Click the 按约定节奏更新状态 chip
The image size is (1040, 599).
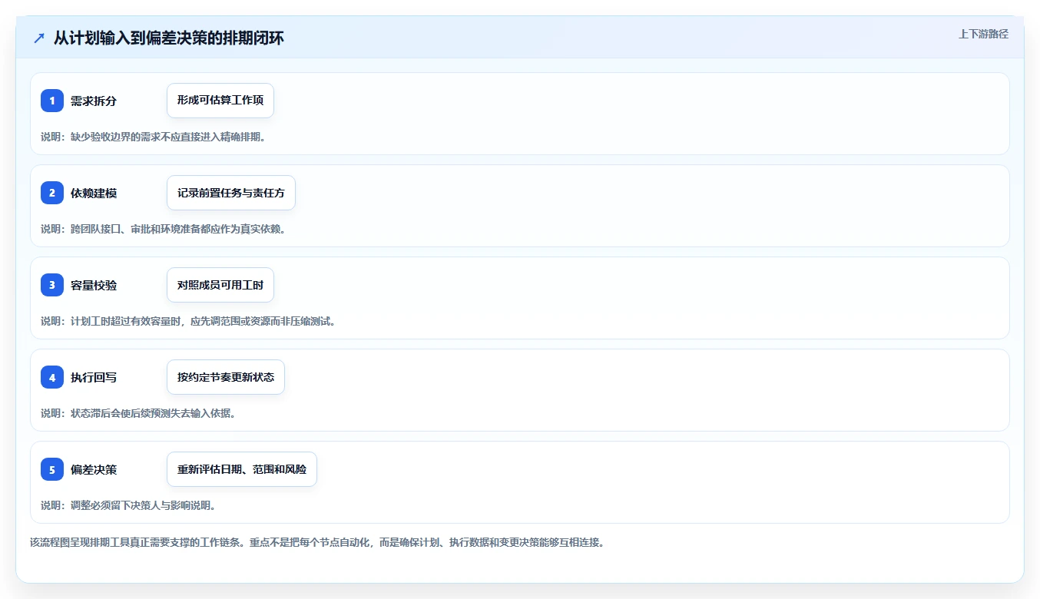(x=226, y=377)
